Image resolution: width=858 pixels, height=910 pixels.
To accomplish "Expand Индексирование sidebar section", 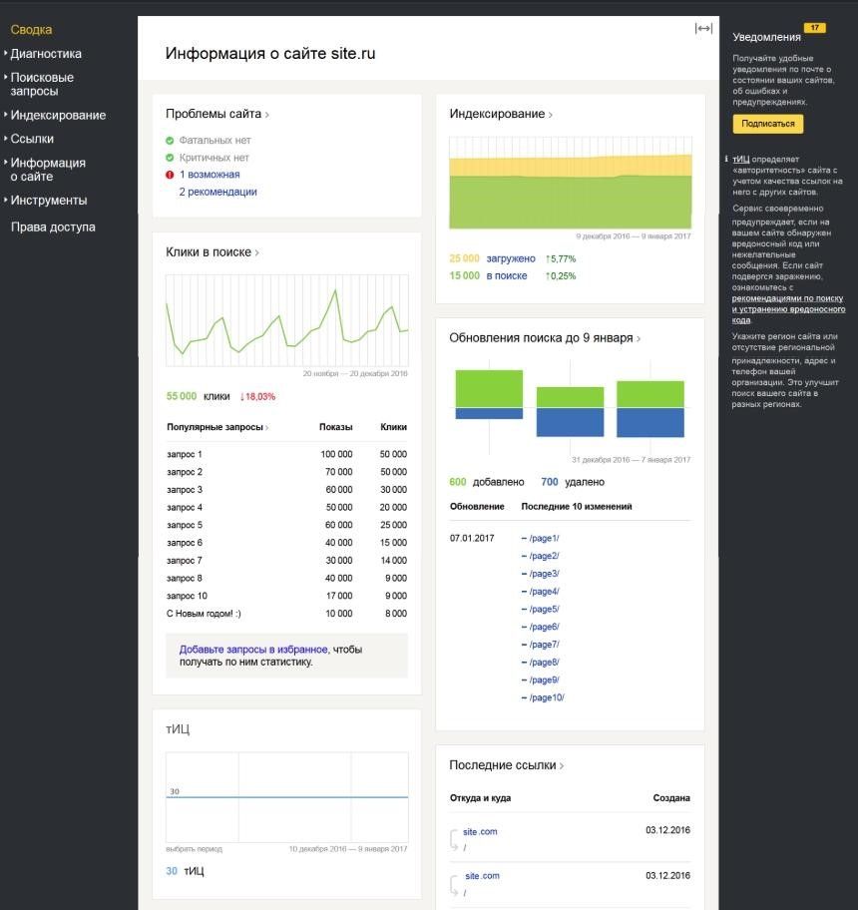I will point(58,115).
